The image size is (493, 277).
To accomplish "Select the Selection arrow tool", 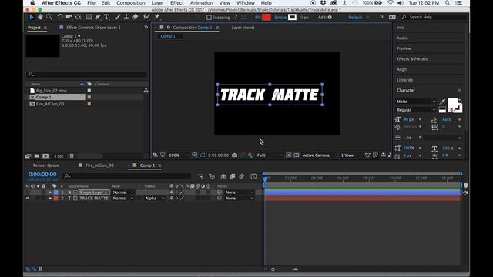I will tap(31, 17).
